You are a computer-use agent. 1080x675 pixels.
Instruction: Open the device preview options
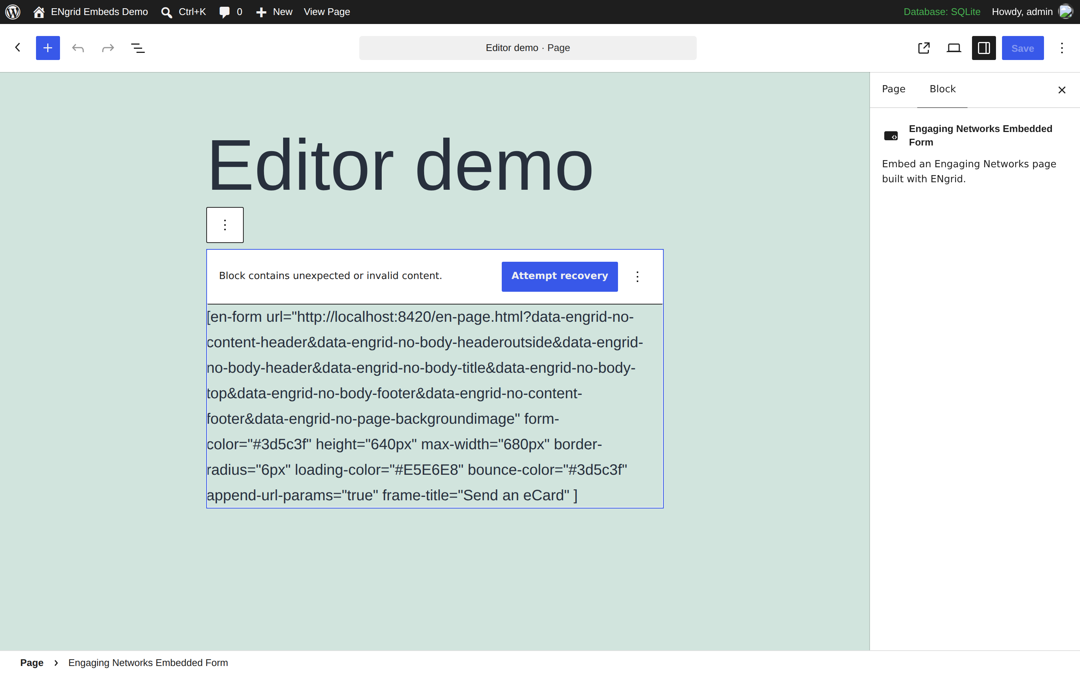click(954, 48)
